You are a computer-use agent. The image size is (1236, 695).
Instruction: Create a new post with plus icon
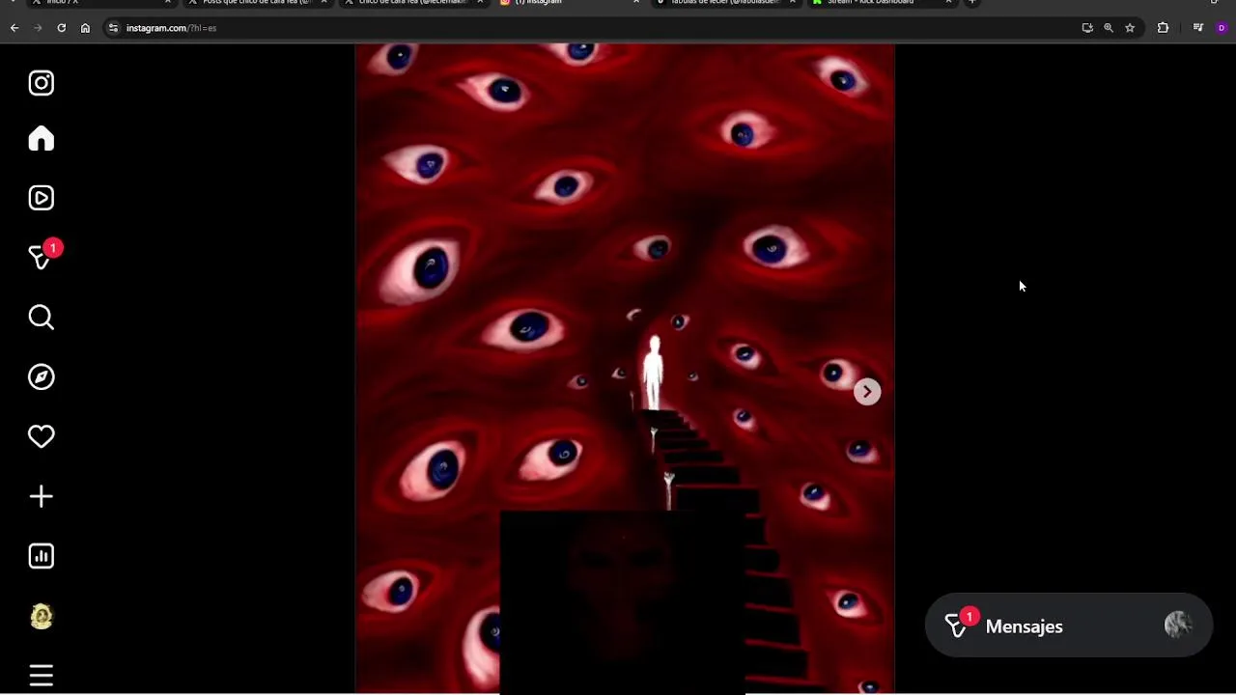pyautogui.click(x=42, y=497)
